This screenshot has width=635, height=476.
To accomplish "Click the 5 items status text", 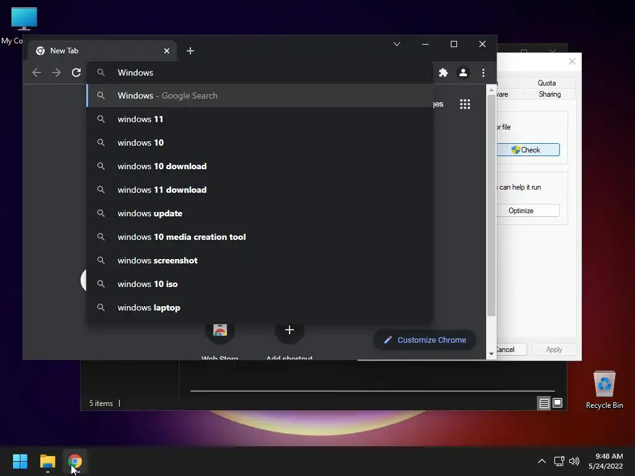I will click(101, 403).
